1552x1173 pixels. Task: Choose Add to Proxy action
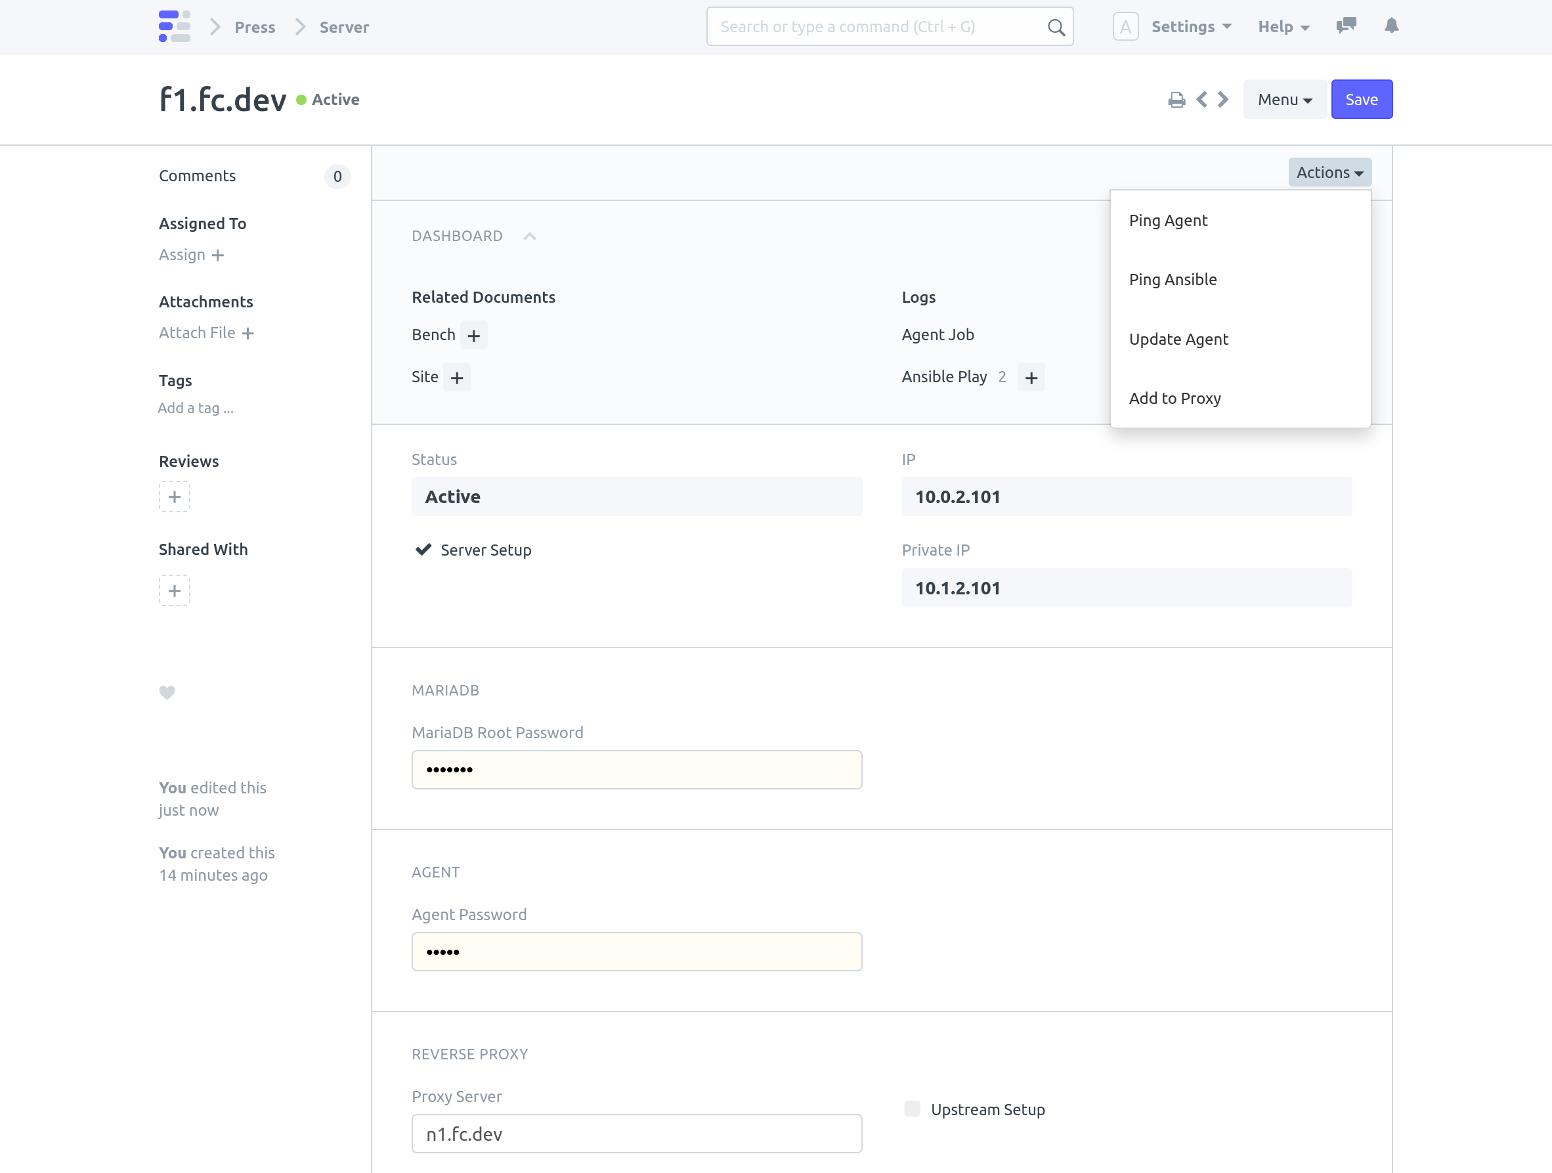(1175, 397)
